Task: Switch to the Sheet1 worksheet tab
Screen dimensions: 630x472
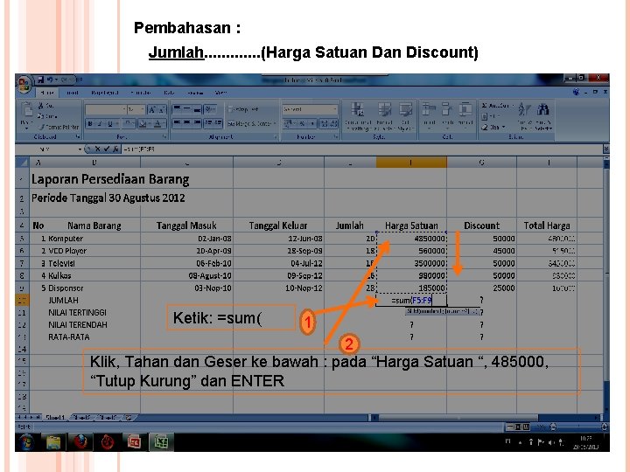Action: (x=55, y=418)
